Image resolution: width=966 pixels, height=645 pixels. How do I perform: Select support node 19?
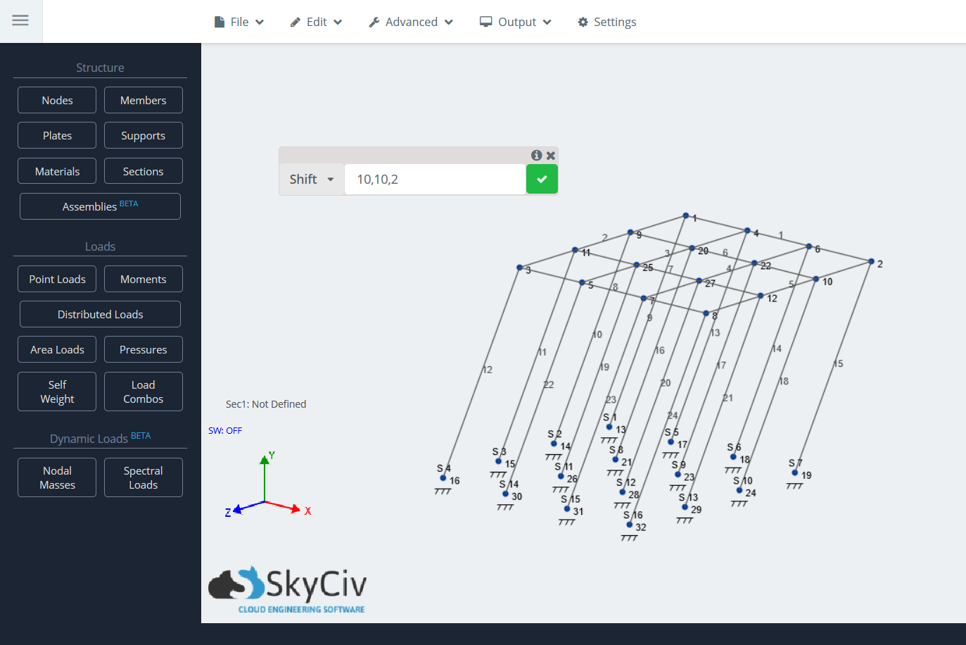pos(795,472)
